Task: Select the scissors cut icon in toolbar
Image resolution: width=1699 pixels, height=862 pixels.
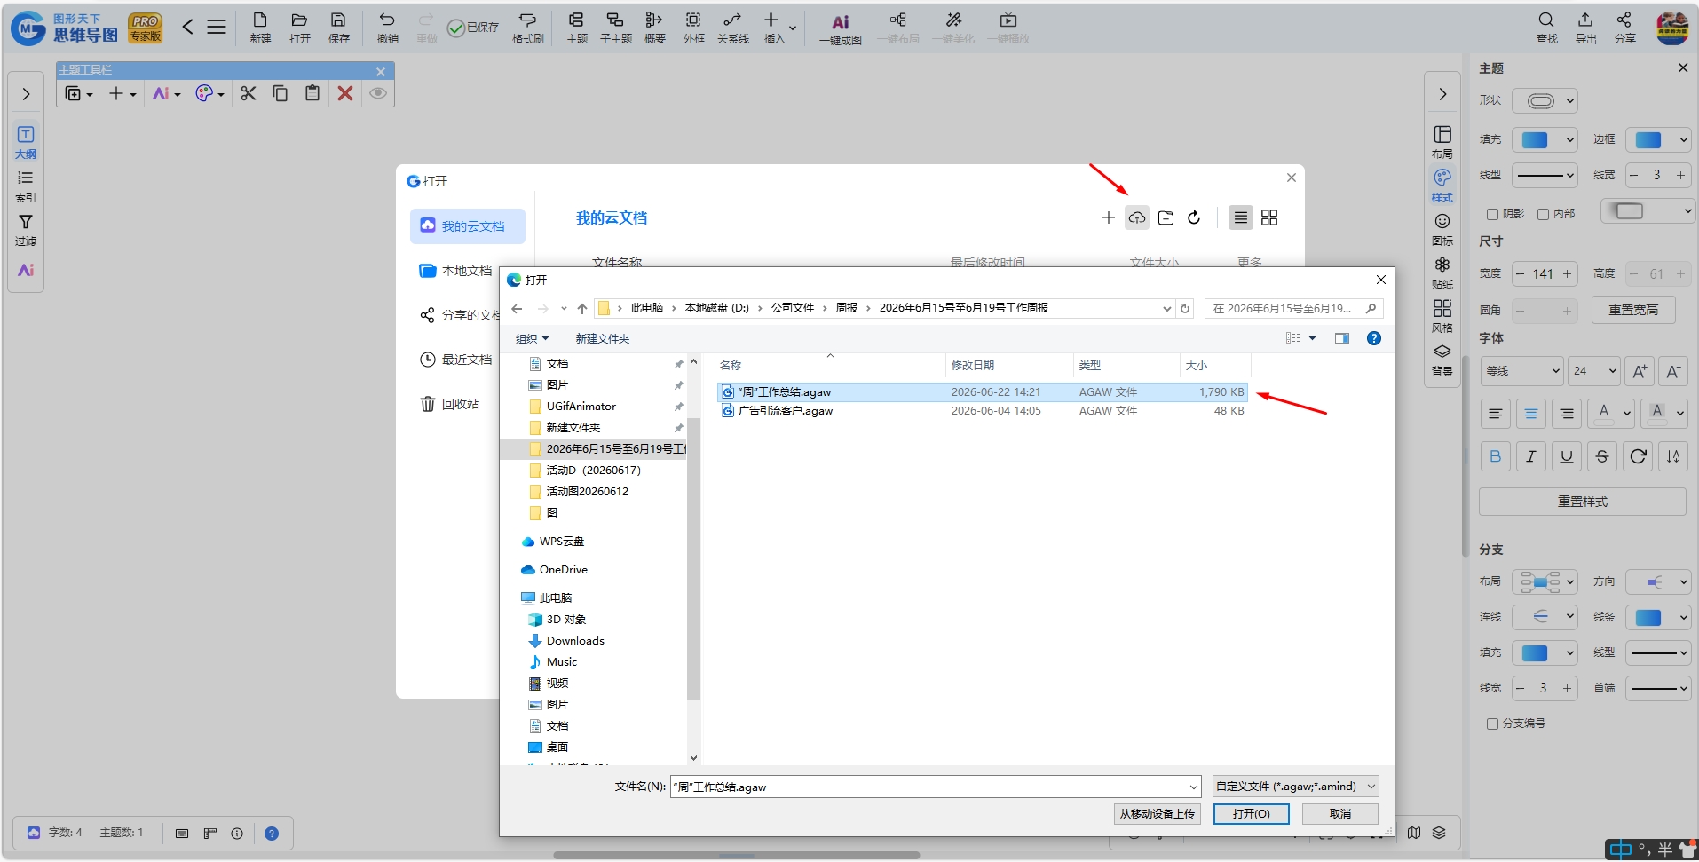Action: point(249,93)
